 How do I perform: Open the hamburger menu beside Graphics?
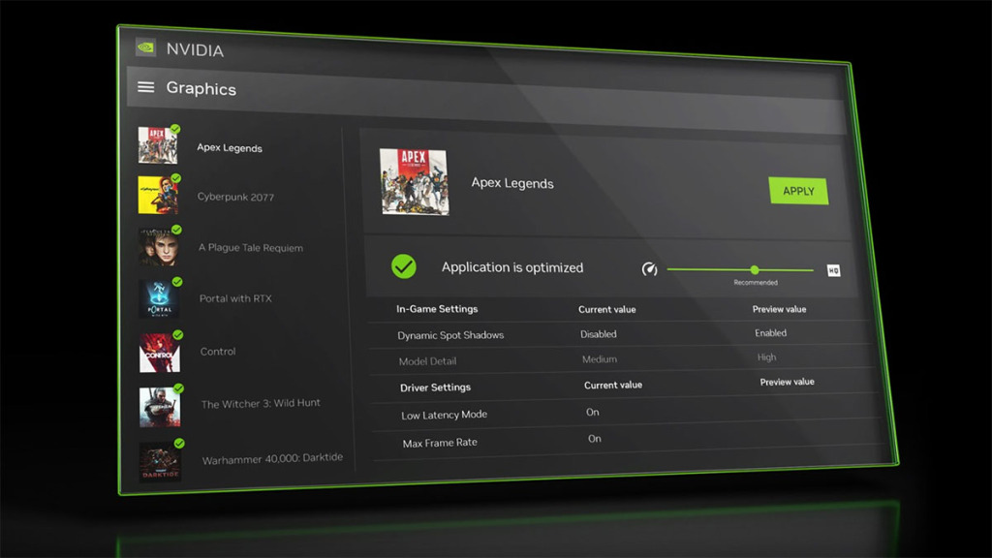point(146,87)
